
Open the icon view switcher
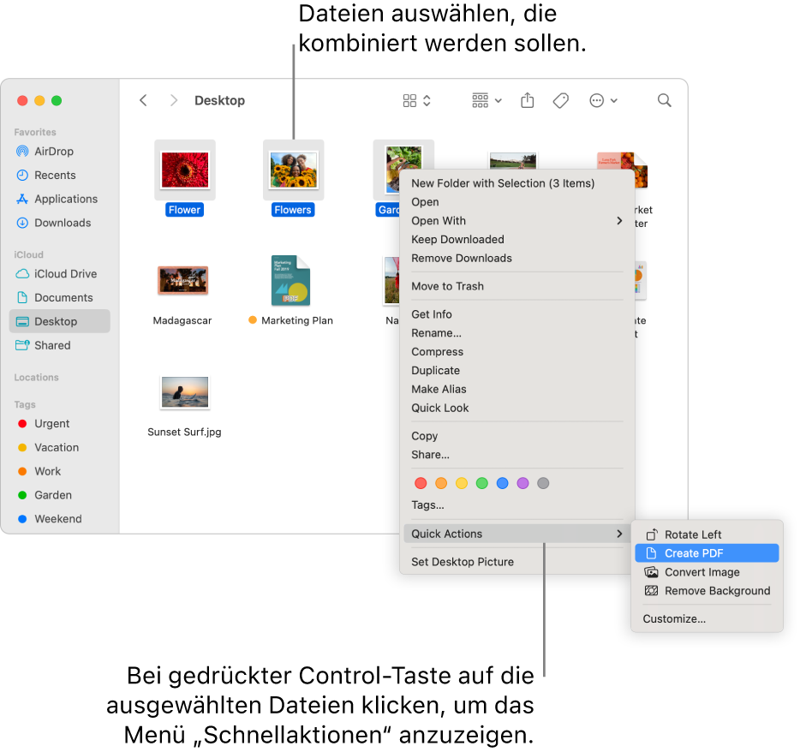417,100
